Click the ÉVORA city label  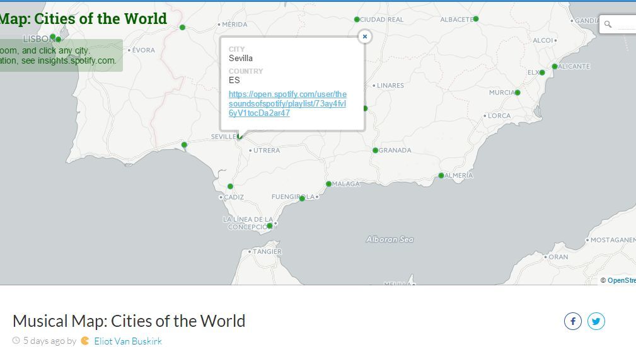tap(144, 50)
